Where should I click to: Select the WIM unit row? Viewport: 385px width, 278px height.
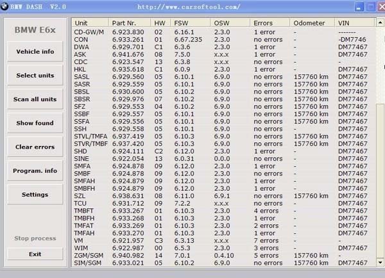click(223, 248)
